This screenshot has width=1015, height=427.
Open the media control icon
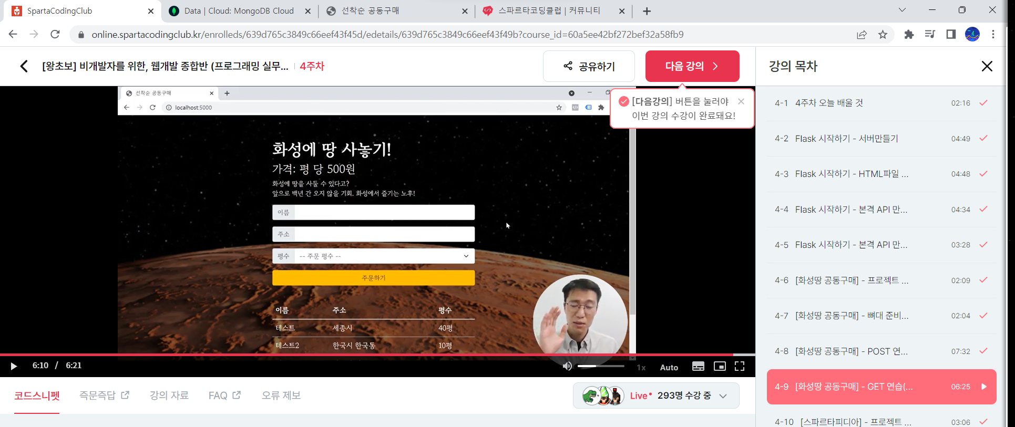930,35
